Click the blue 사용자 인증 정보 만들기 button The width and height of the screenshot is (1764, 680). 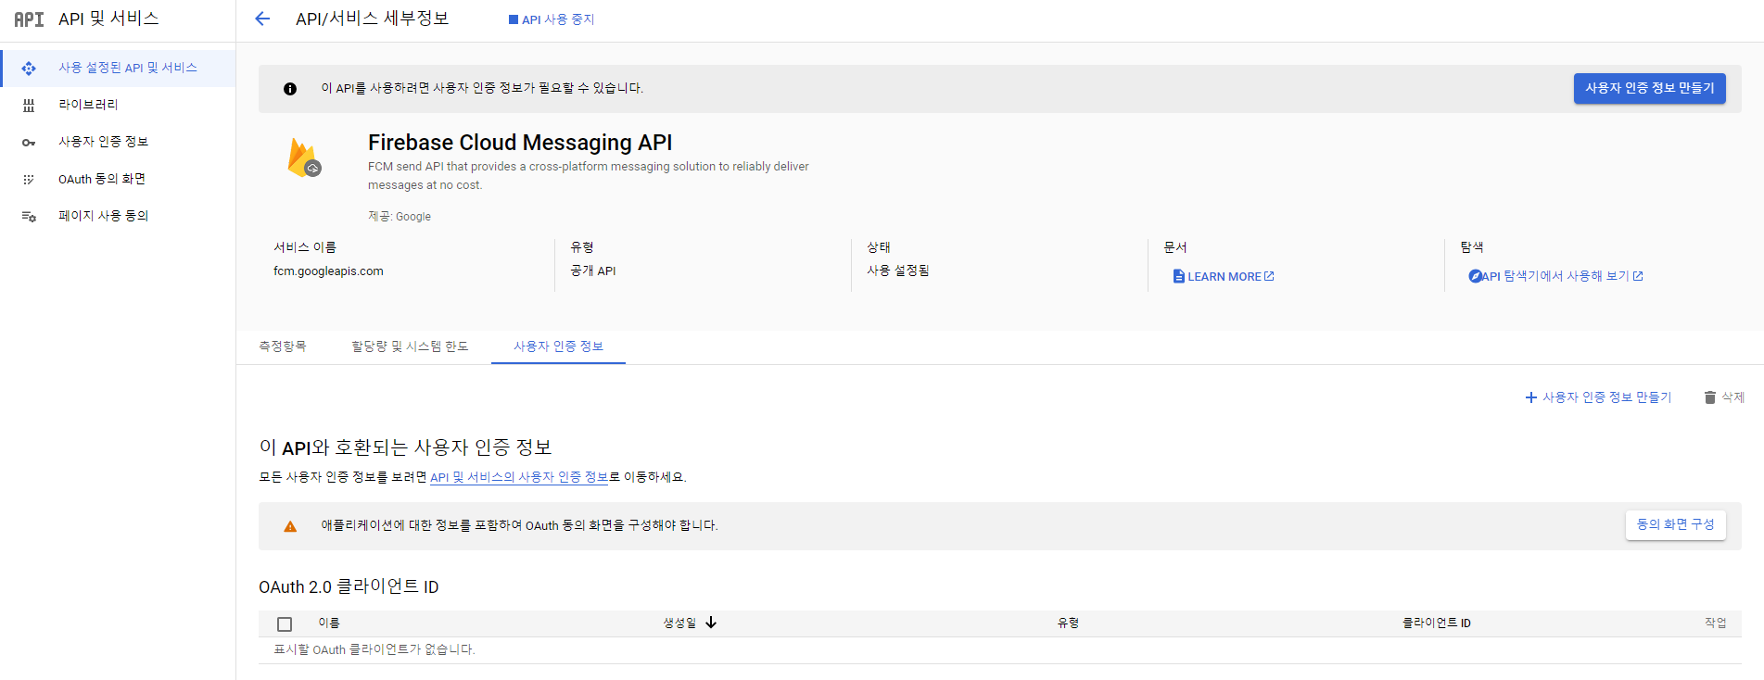(1649, 88)
